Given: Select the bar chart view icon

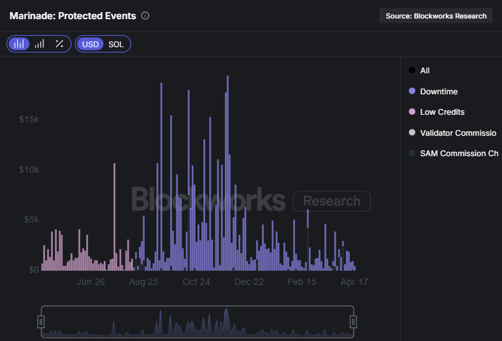Looking at the screenshot, I should coord(20,44).
